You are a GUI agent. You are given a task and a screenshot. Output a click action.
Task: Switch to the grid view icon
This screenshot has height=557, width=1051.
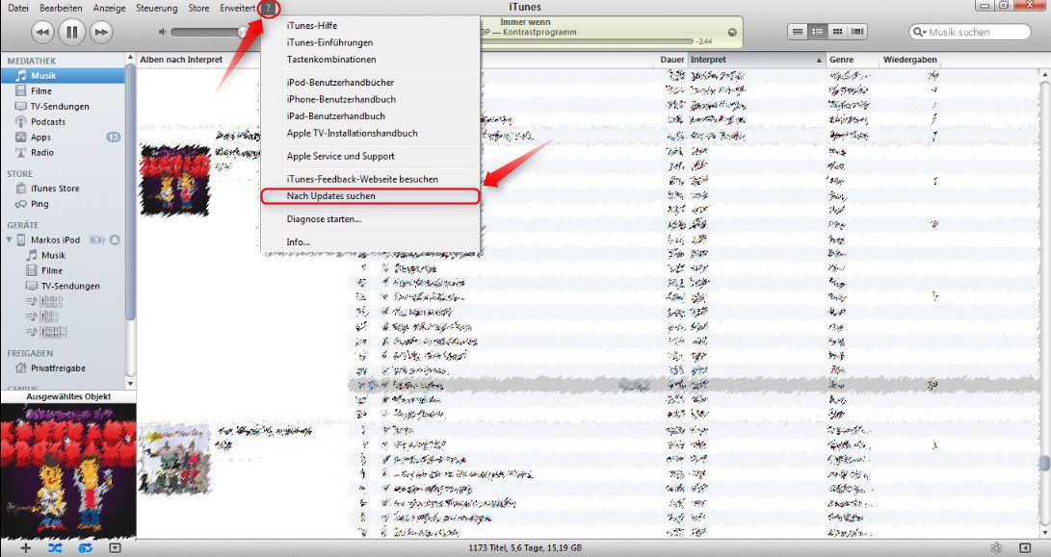838,32
